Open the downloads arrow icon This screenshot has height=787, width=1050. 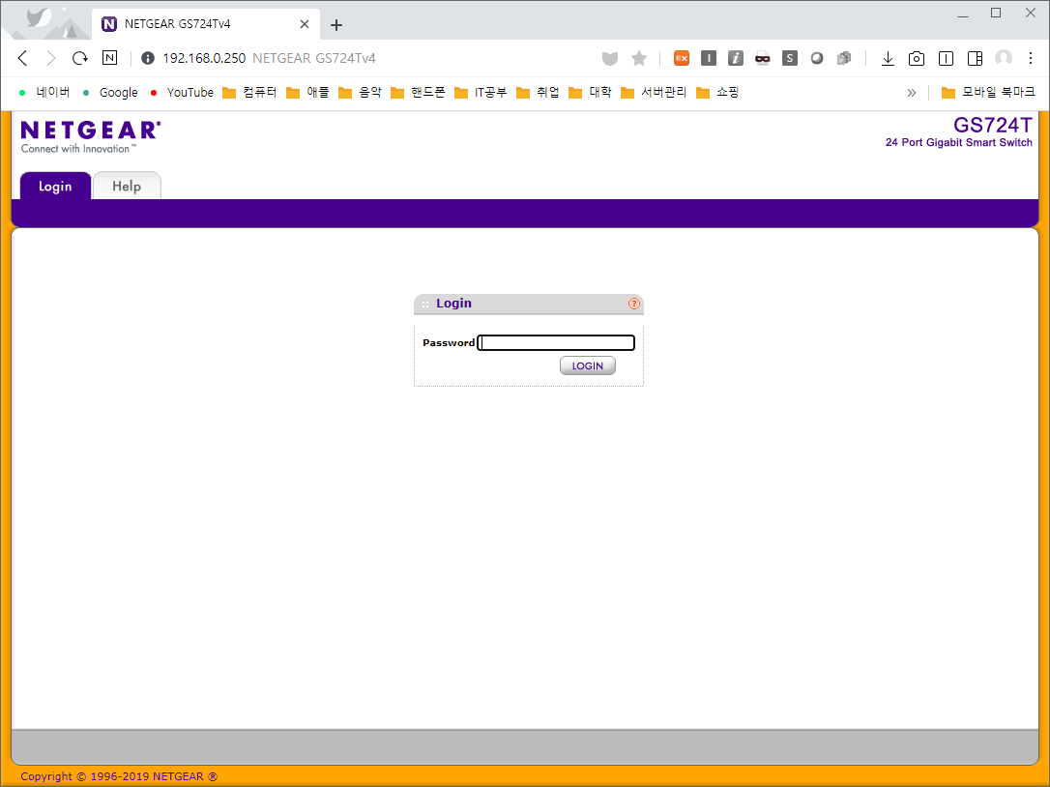[x=888, y=59]
